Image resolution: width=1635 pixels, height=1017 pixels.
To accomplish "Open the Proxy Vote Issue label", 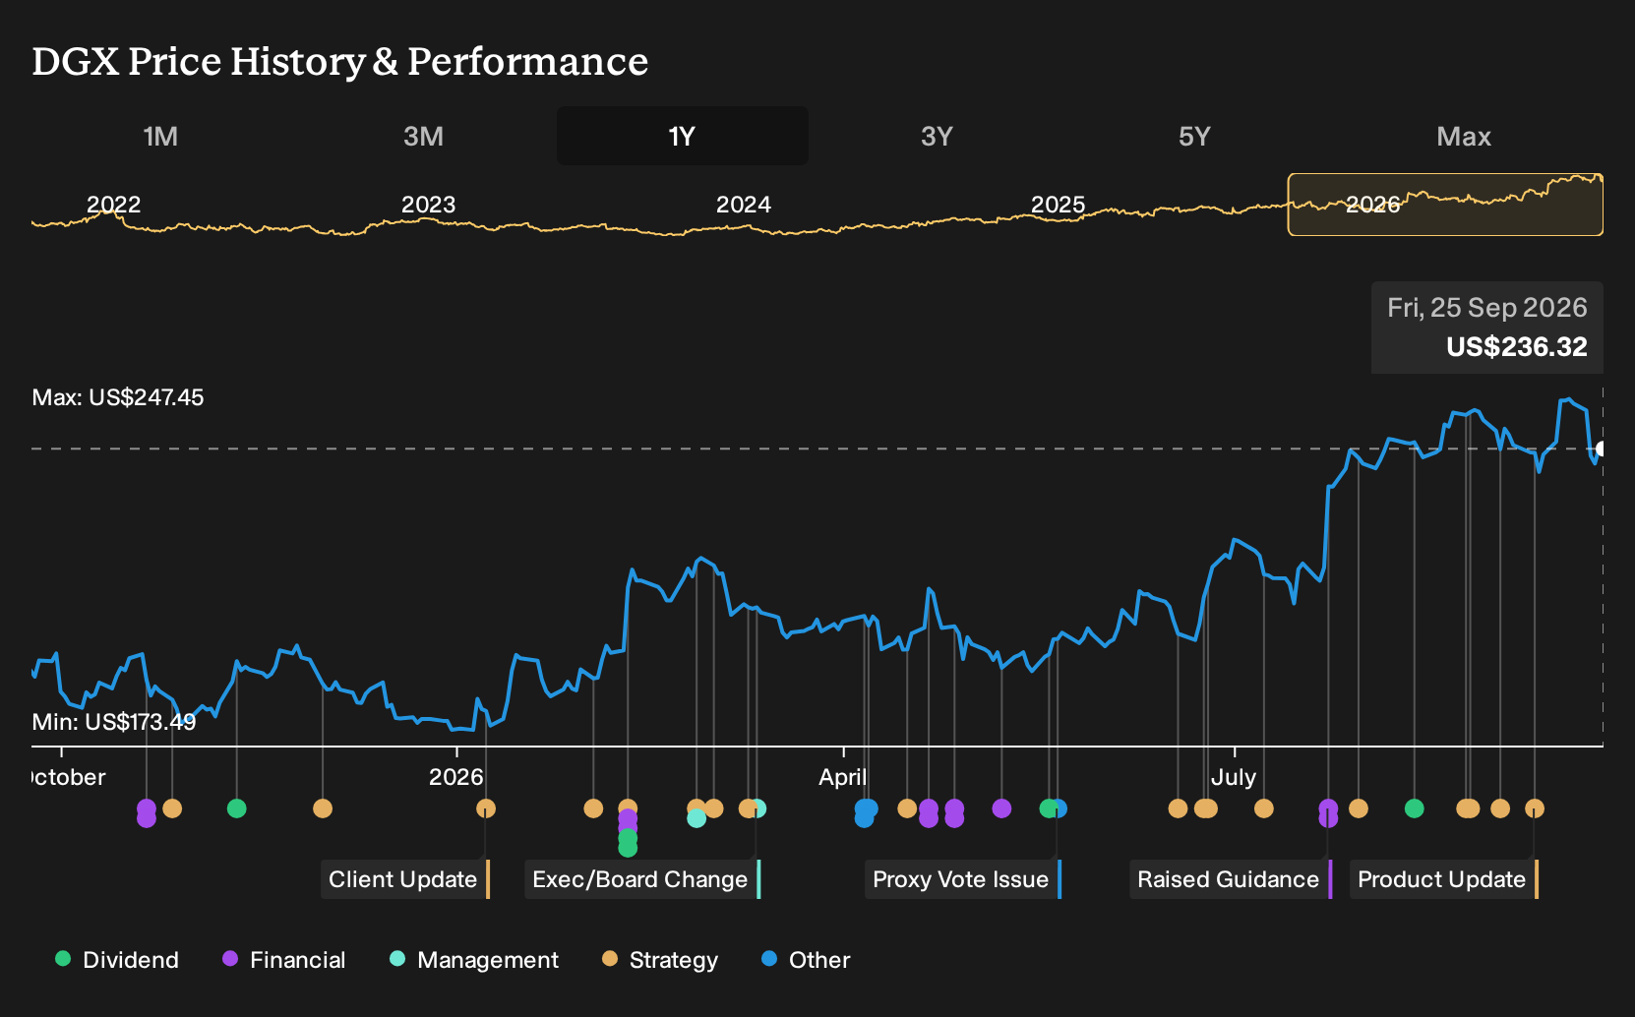I will 963,879.
